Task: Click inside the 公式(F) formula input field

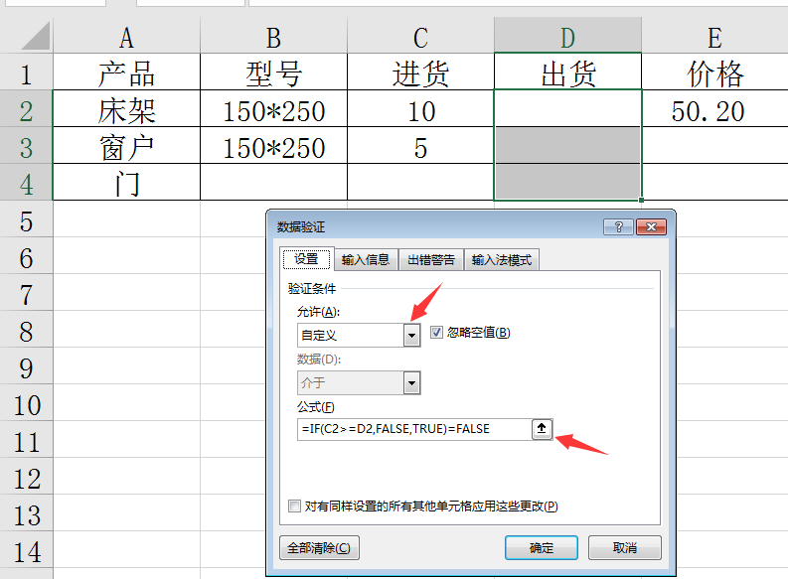Action: pyautogui.click(x=414, y=429)
